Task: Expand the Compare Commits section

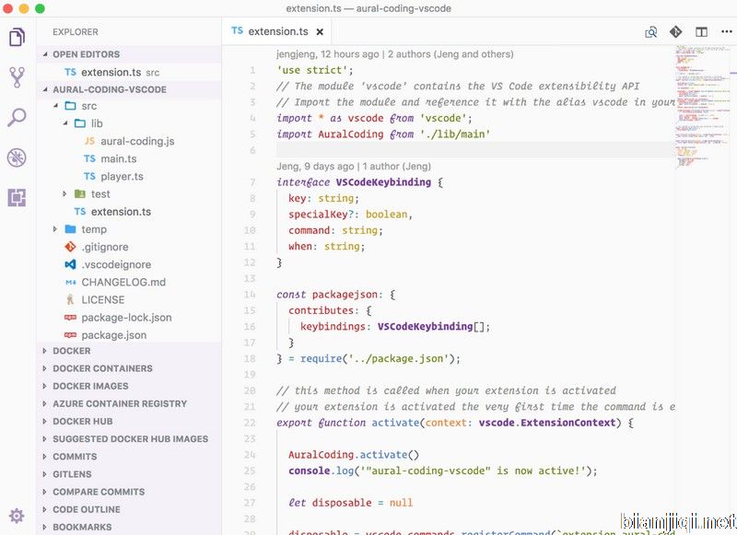Action: pos(44,492)
